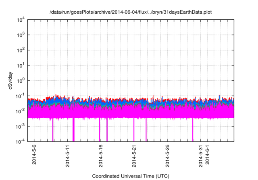Click the Coordinated Universal Time (UTC) axis label
This screenshot has width=258, height=180.
click(130, 176)
